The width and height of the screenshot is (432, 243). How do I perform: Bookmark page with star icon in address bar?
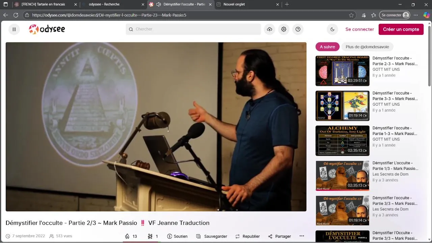pyautogui.click(x=351, y=15)
